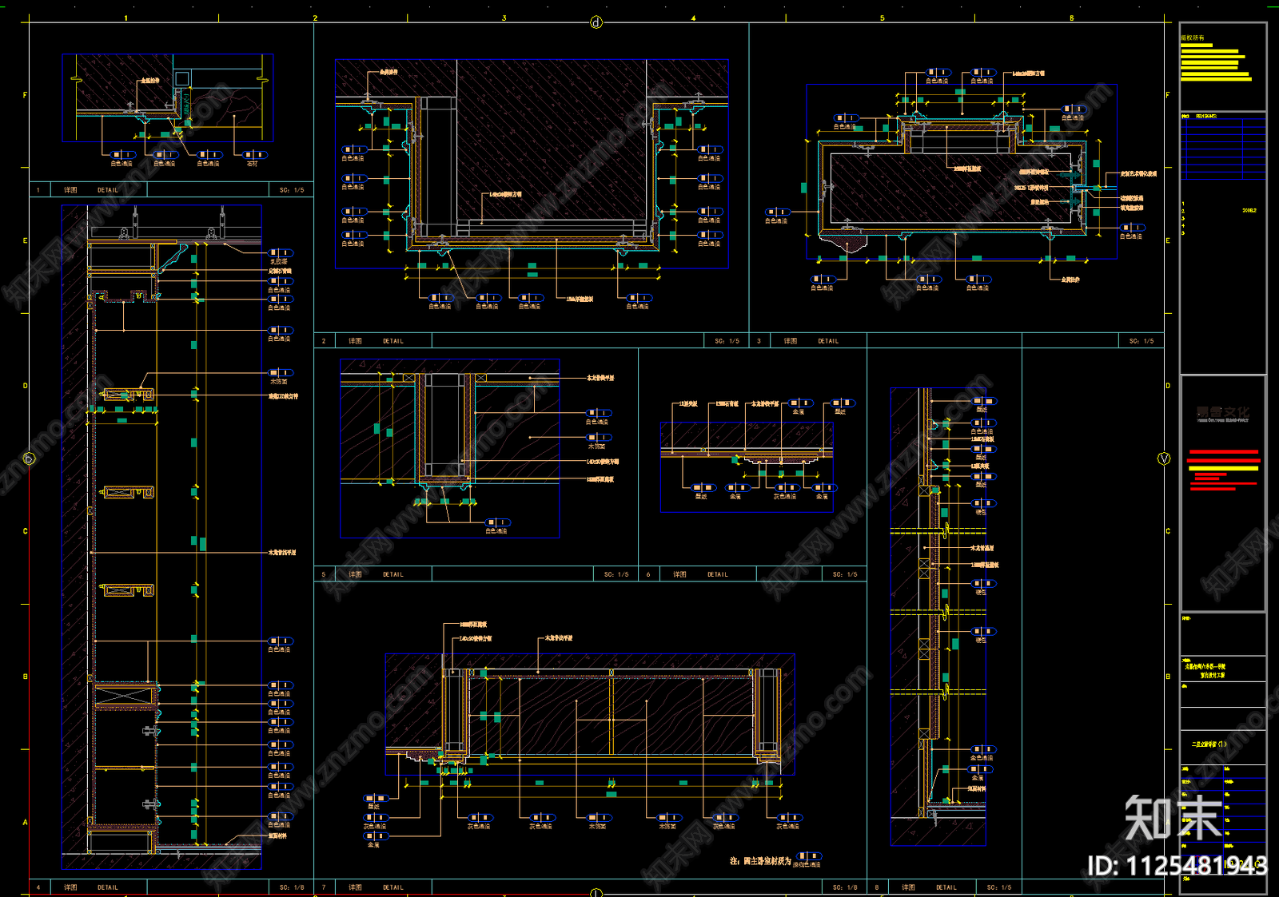The image size is (1279, 897).
Task: Click the 'SC: 1/5' scale of drawing 8
Action: (999, 887)
